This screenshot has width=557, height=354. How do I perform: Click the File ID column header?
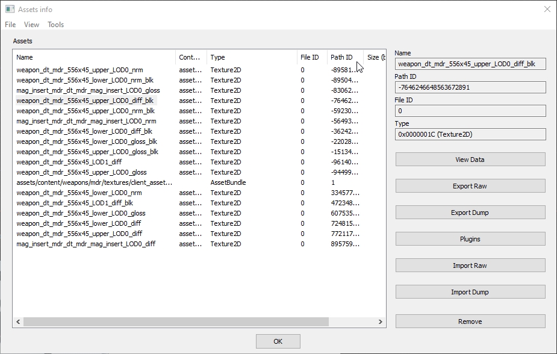310,57
